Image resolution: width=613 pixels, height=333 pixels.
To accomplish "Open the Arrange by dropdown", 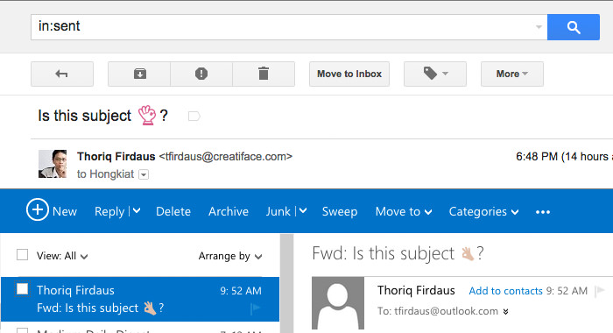I will 229,256.
